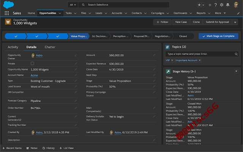
Task: Edit the Probability (%) pencil icon
Action: coord(154,86)
